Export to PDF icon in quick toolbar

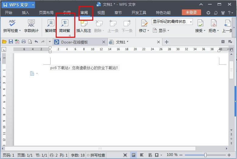pos(17,42)
